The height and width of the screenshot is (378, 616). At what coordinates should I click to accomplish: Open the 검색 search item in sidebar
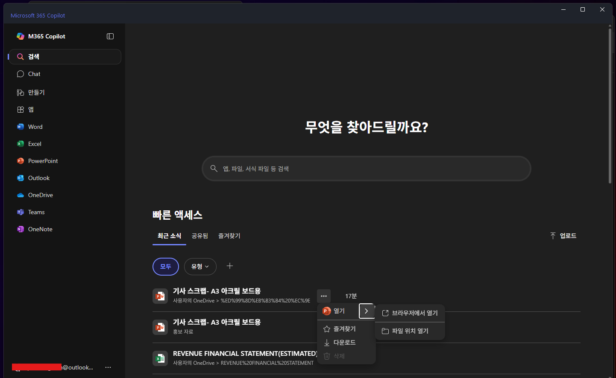pos(65,57)
